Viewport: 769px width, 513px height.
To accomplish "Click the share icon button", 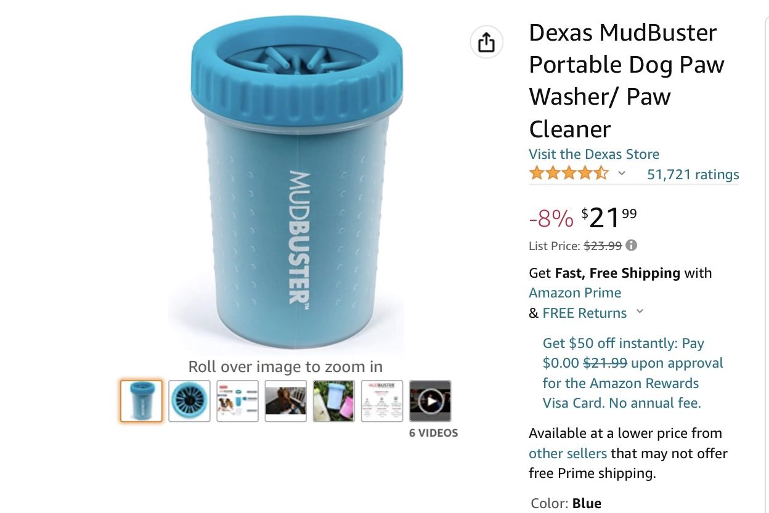I will tap(486, 42).
